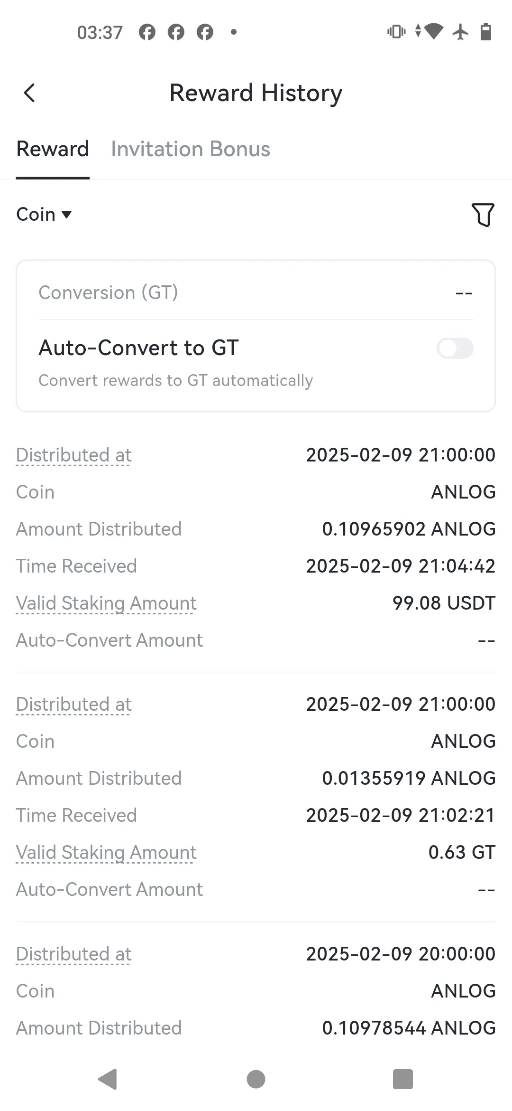Screen dimensions: 512x1111
Task: Enable the Auto-Convert to GT switch
Action: click(455, 348)
